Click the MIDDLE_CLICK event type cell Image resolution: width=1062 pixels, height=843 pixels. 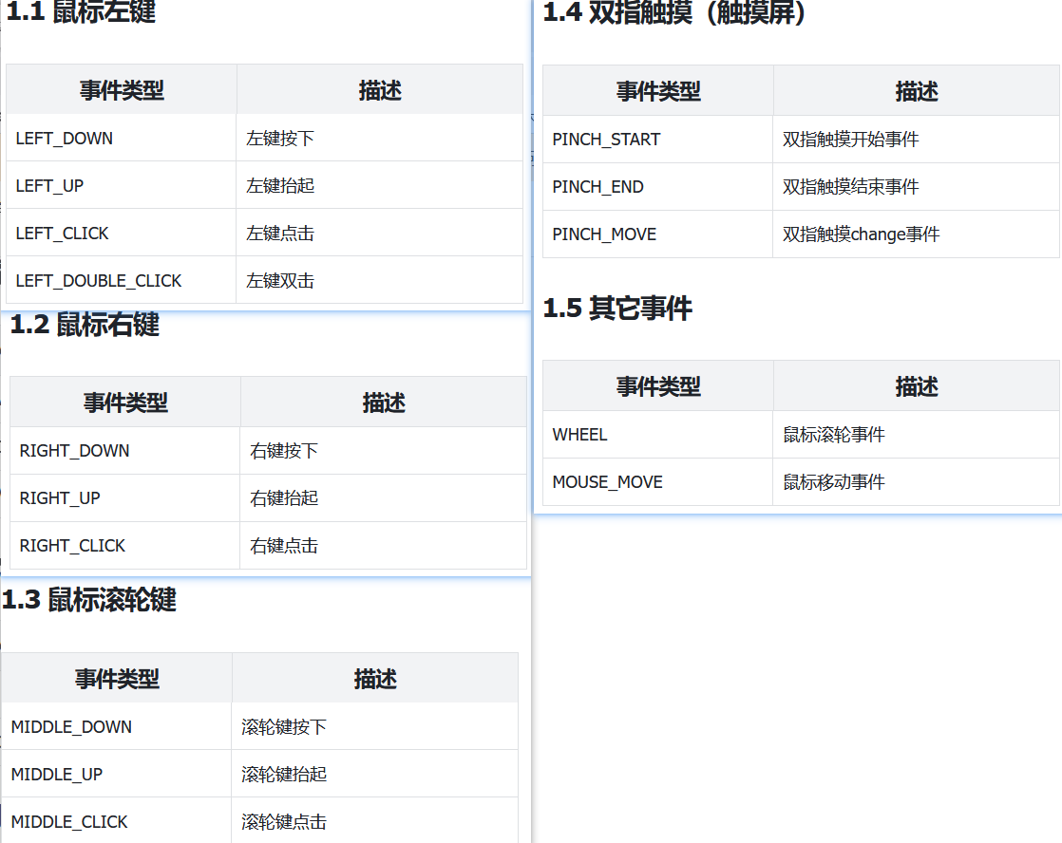pyautogui.click(x=69, y=822)
